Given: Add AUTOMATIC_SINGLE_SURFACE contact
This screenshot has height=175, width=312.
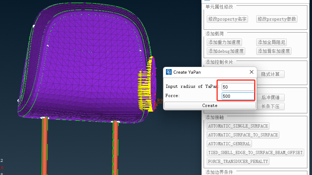Looking at the screenshot, I should coord(238,126).
